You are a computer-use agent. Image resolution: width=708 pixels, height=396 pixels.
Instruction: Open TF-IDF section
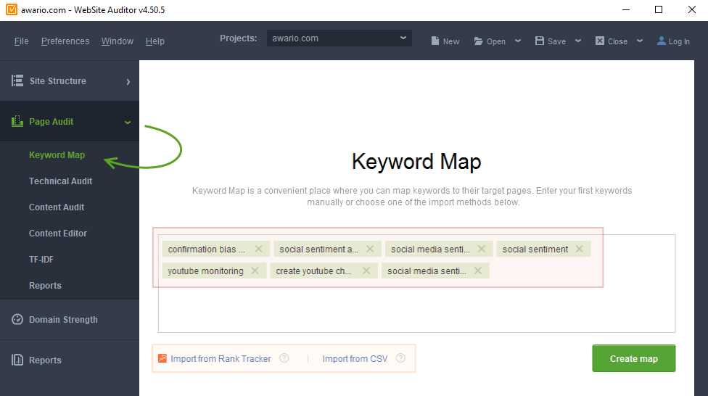(x=41, y=260)
